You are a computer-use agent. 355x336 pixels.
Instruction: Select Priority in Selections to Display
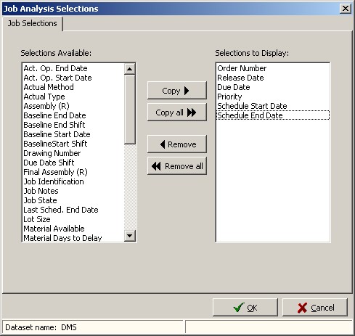point(229,97)
